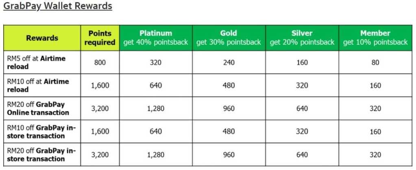Image resolution: width=416 pixels, height=170 pixels.
Task: Select the Member cell showing 80
Action: (375, 62)
